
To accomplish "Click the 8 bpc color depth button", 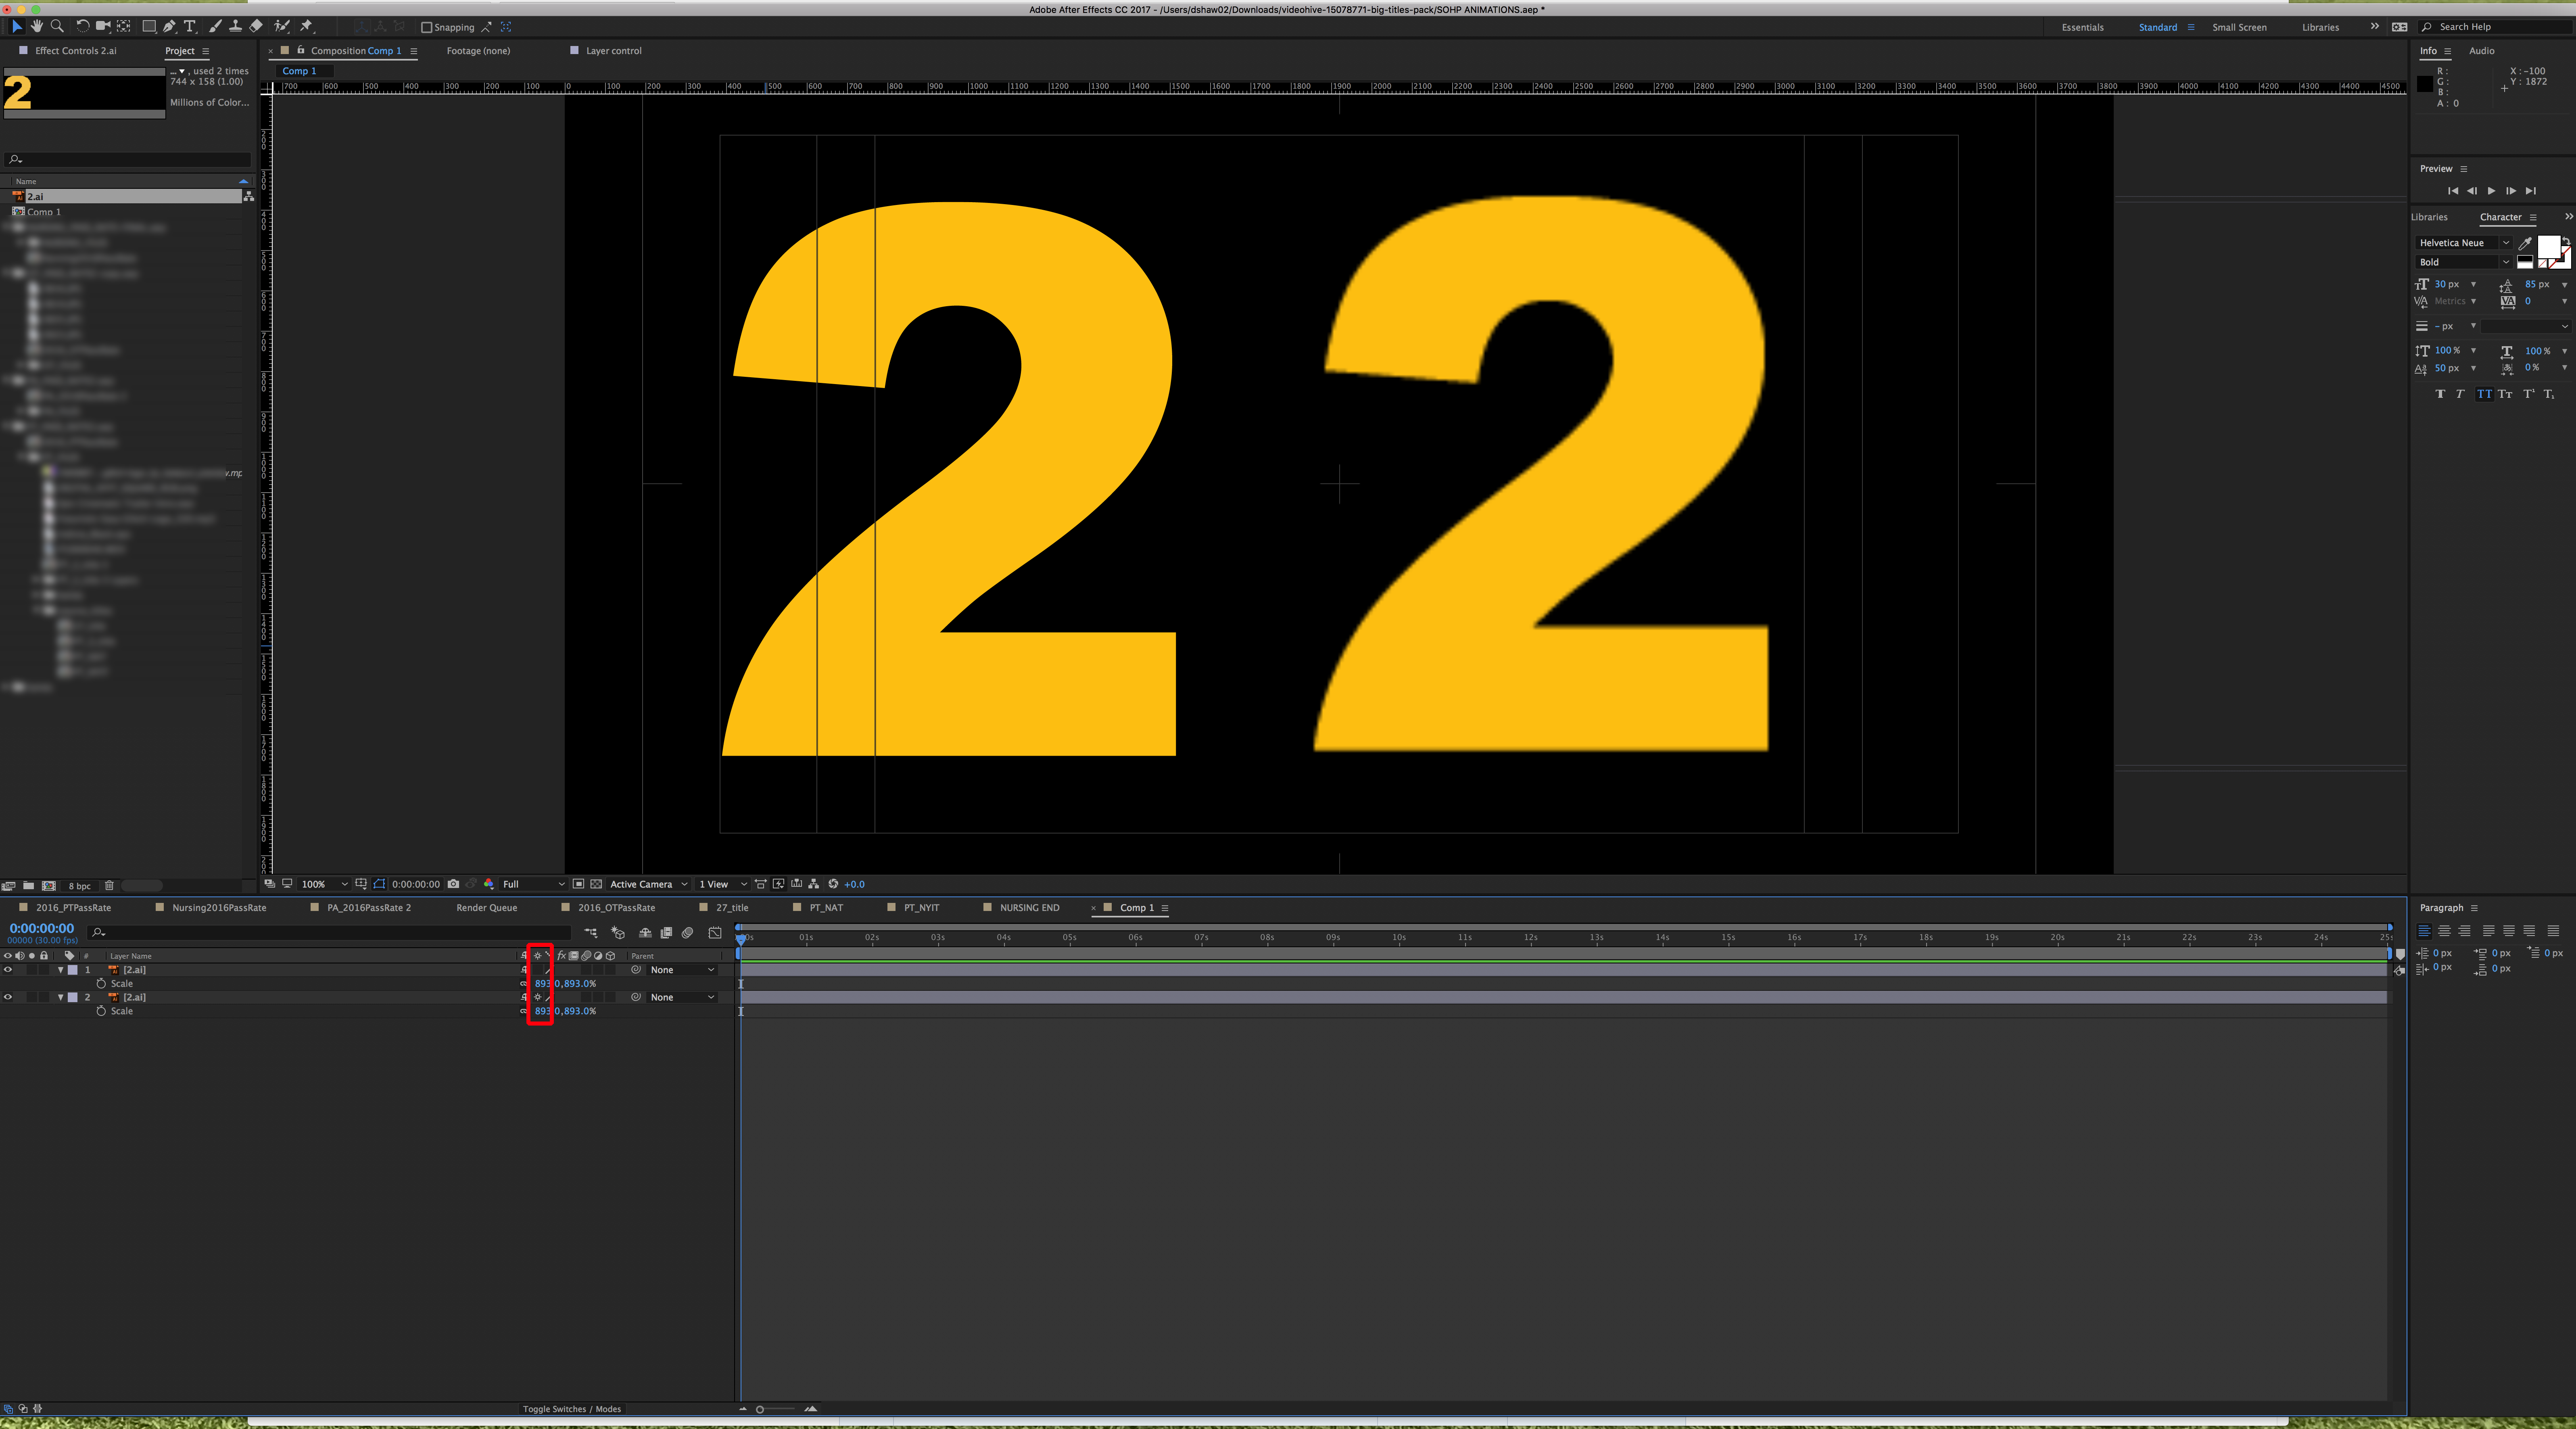I will [x=79, y=886].
